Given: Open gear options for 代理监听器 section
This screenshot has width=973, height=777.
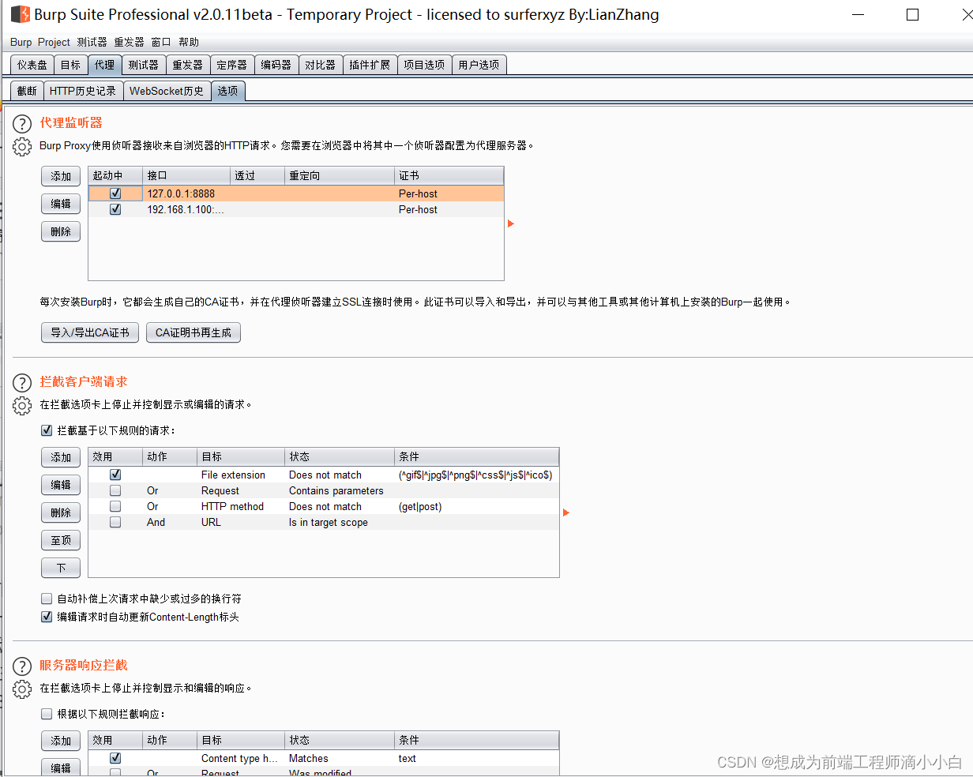Looking at the screenshot, I should click(22, 147).
